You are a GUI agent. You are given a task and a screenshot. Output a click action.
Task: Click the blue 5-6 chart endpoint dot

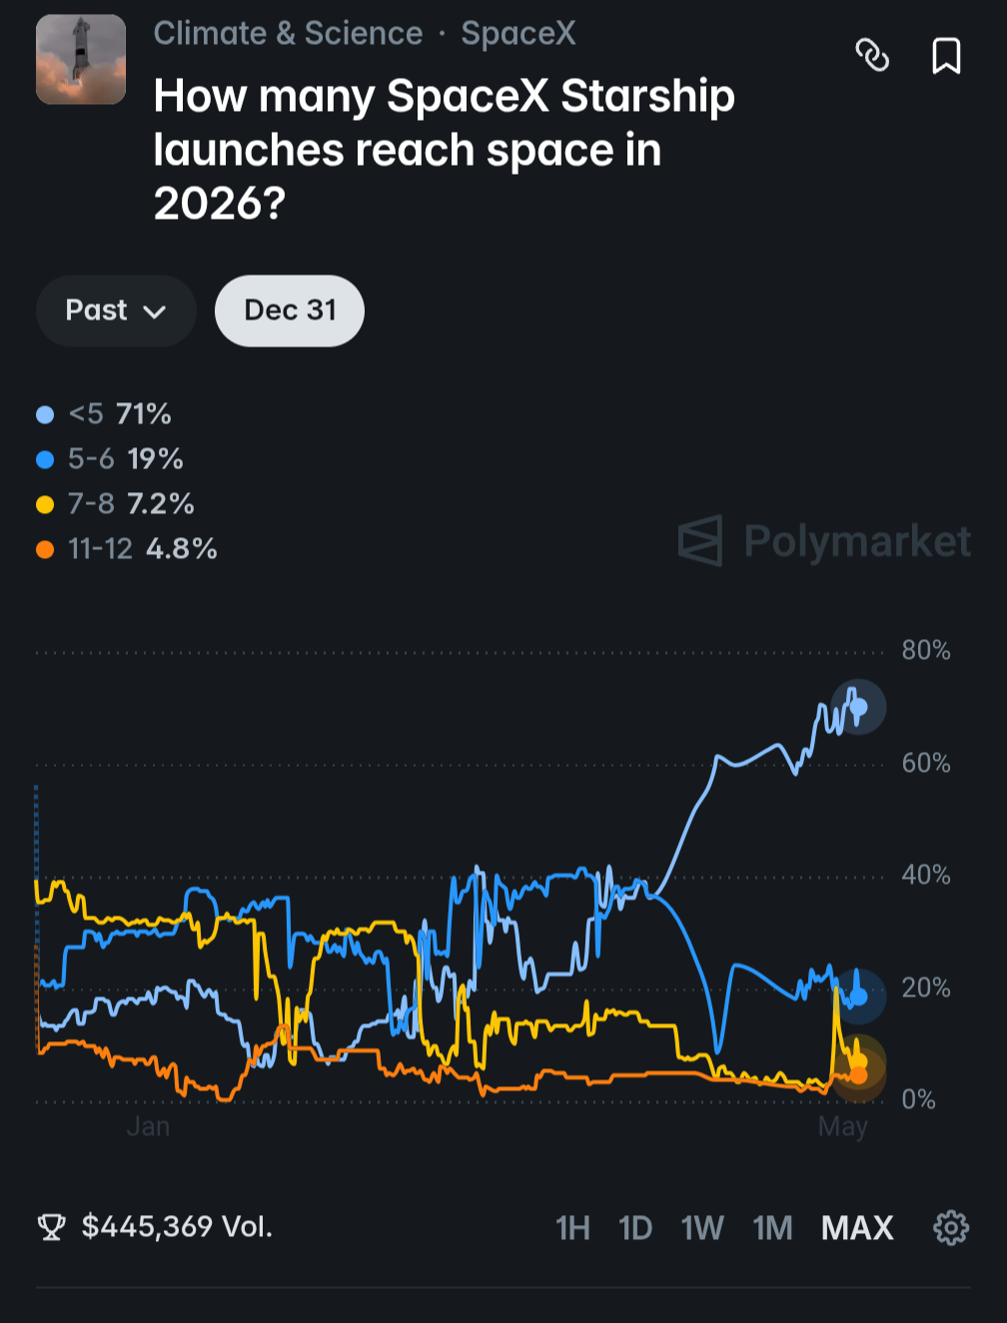(858, 995)
